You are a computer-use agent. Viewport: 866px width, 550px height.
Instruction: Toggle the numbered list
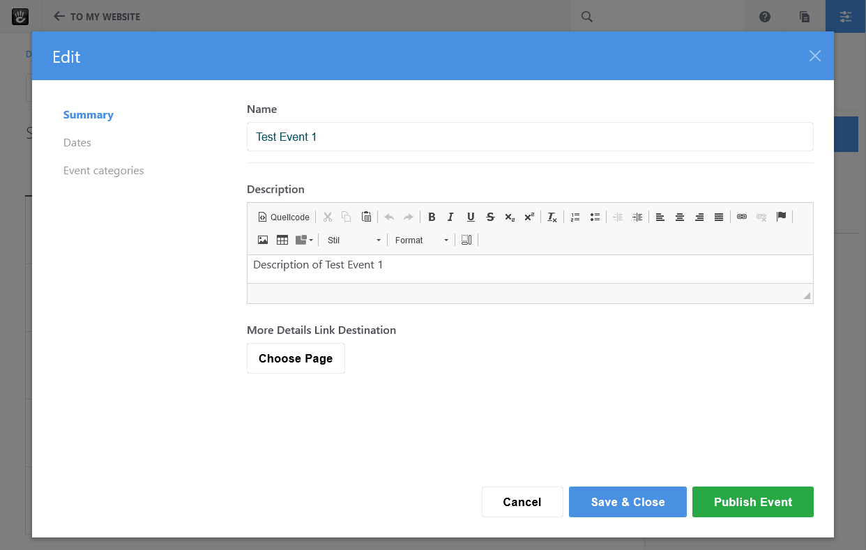575,217
